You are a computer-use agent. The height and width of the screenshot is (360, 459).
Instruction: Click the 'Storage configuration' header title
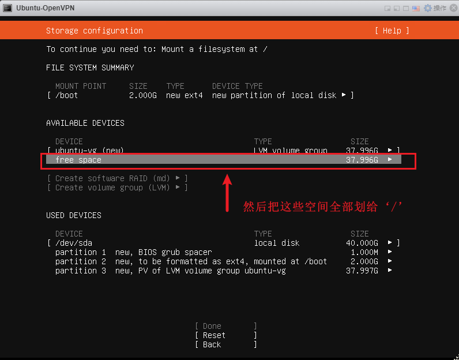95,31
